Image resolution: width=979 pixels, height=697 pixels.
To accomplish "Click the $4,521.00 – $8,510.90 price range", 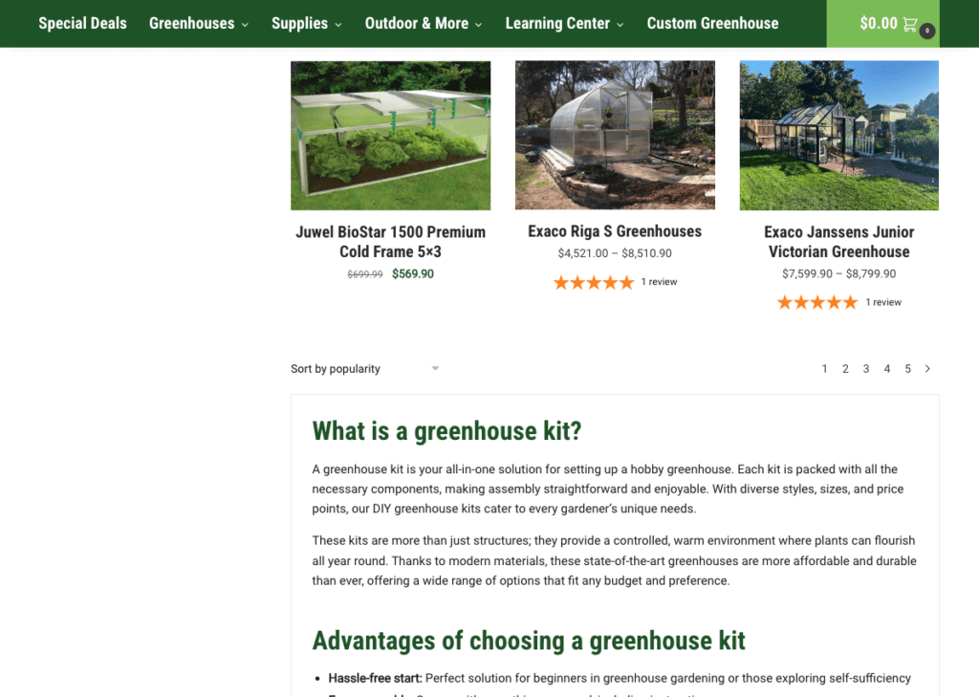I will (x=615, y=253).
